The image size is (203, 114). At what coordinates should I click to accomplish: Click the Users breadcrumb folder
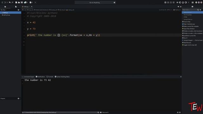coord(30,10)
